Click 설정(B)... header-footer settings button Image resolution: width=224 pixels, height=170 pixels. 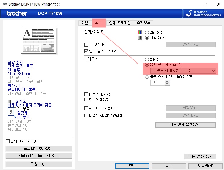(190, 116)
